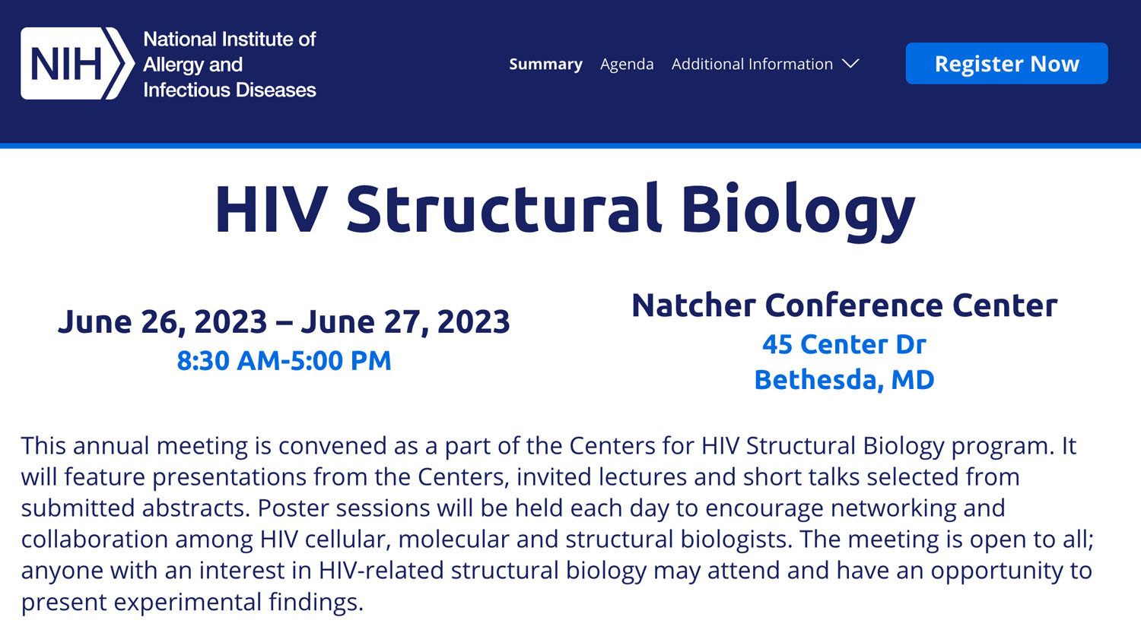Click the Bethesda, MD location link
1141x636 pixels.
pyautogui.click(x=844, y=380)
